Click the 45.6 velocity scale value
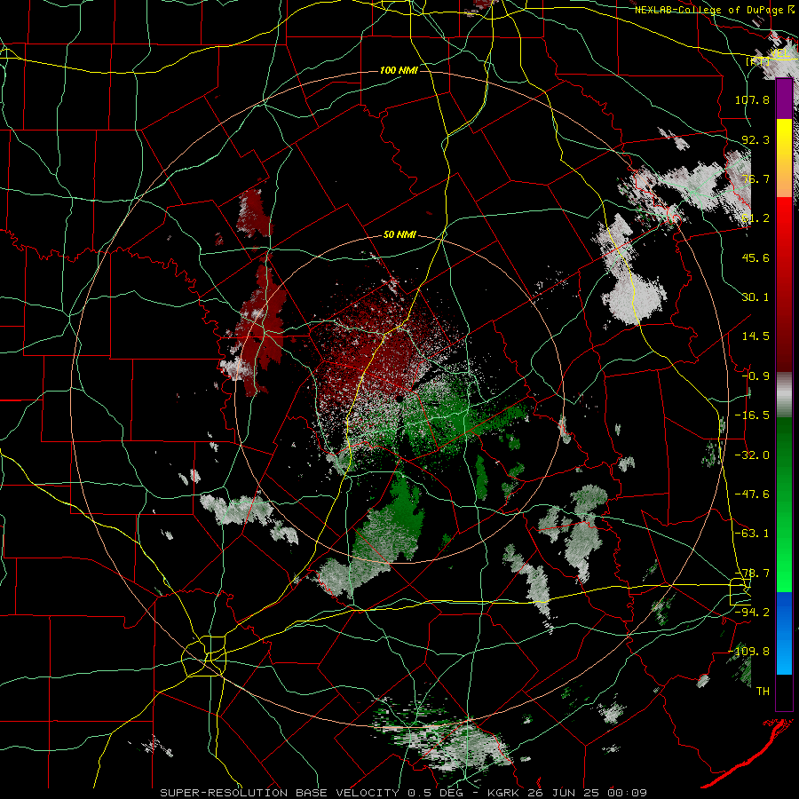 pos(755,257)
